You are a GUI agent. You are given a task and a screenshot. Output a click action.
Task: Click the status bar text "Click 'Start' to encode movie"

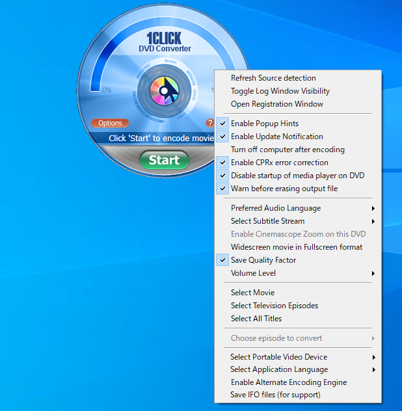[161, 138]
